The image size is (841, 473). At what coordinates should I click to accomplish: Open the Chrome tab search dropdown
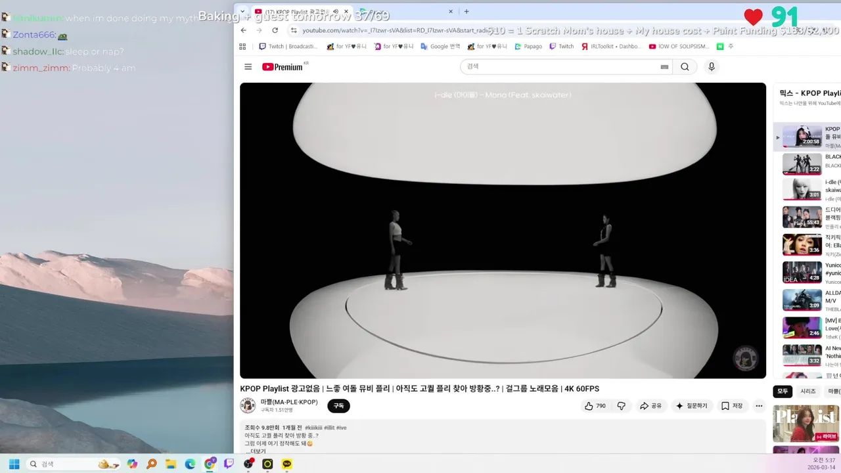(x=242, y=11)
